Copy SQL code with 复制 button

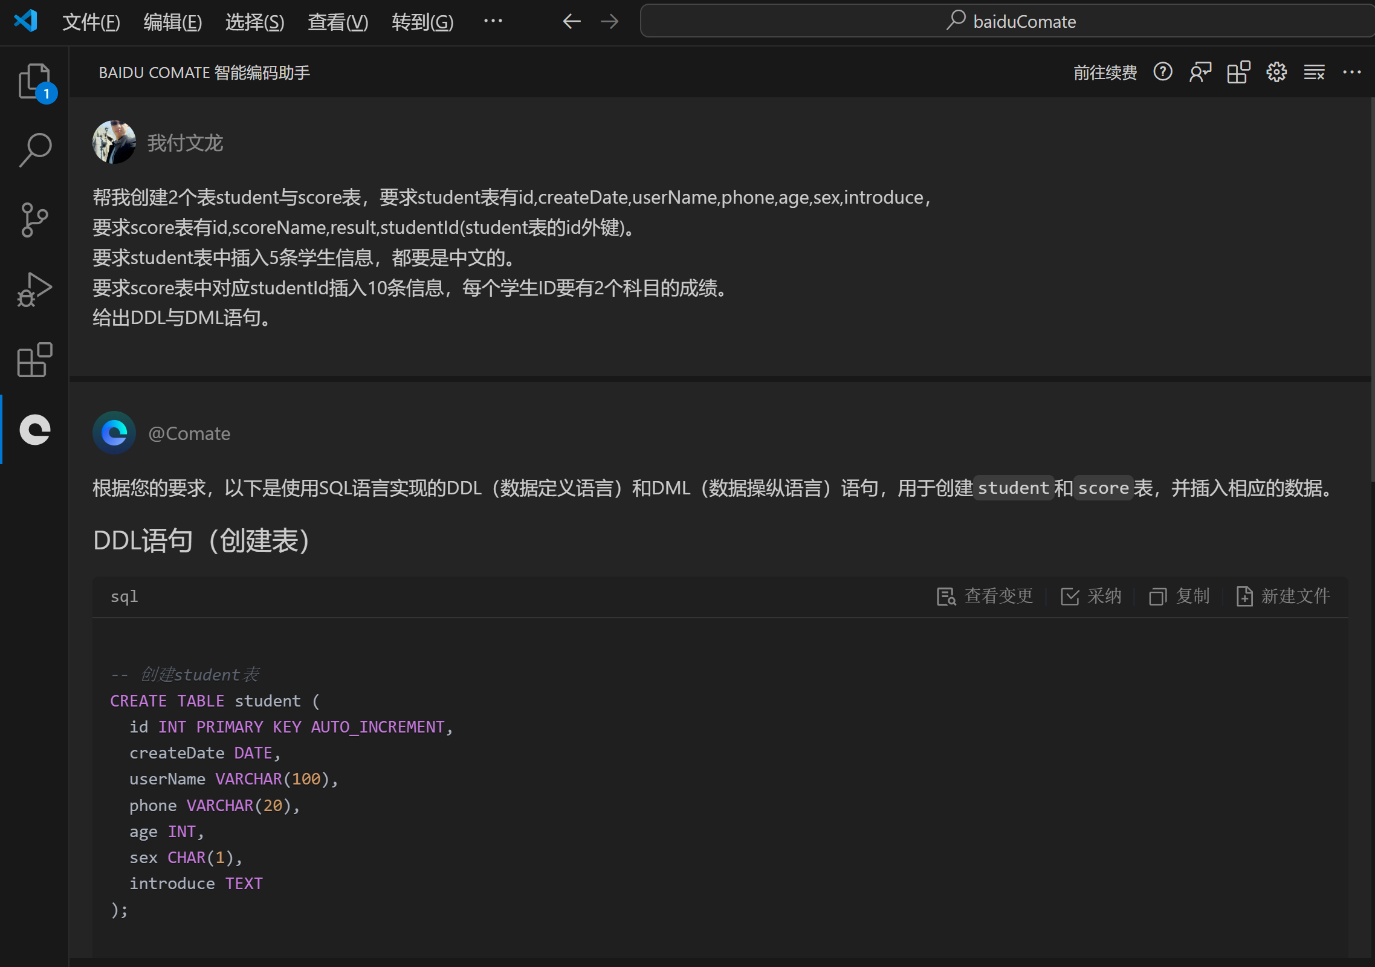tap(1180, 597)
